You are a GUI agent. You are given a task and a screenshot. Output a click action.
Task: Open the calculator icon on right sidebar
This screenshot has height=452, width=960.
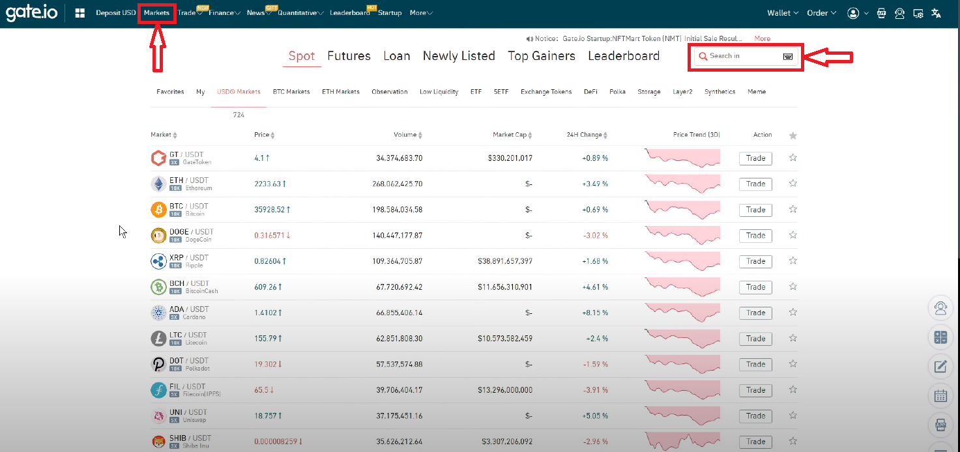click(940, 337)
